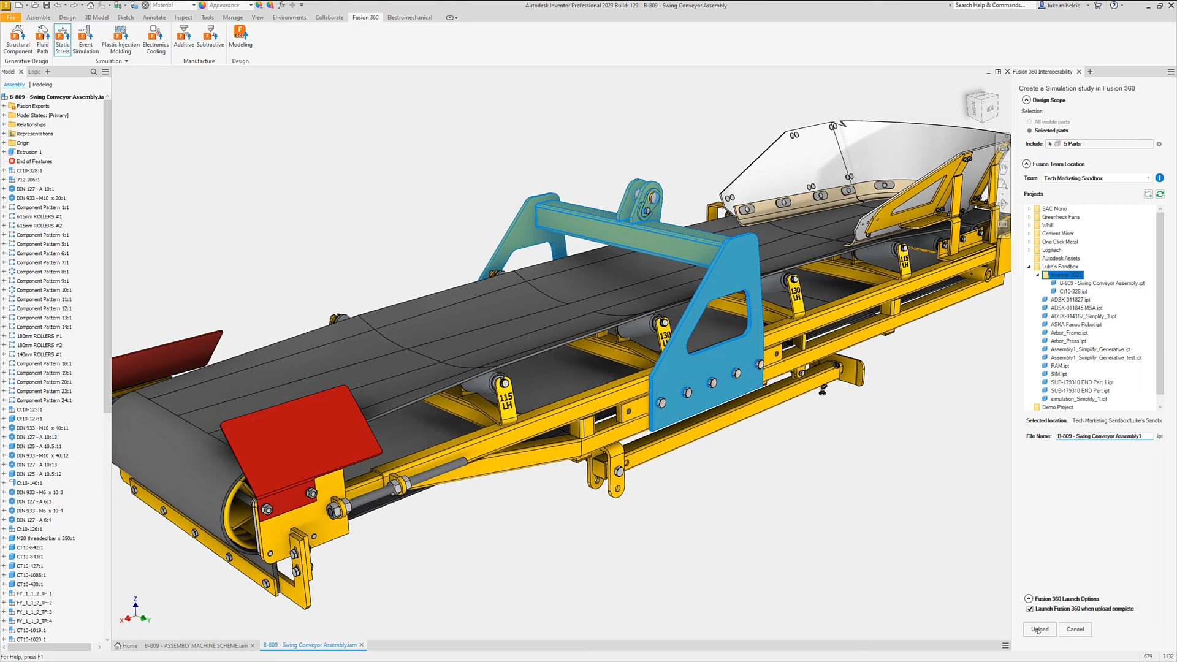Toggle Launch Fusion 360 when upload complete checkbox

(x=1029, y=609)
